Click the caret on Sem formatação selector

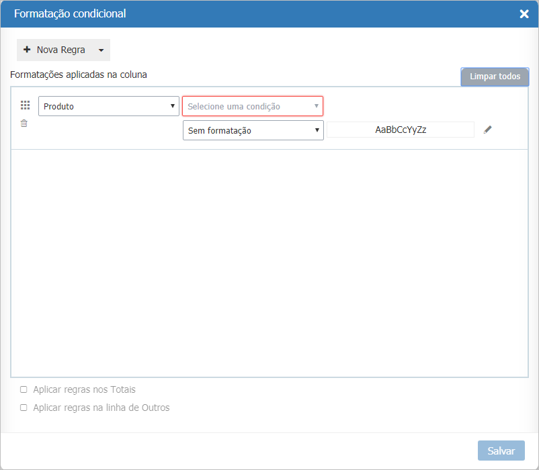point(317,130)
